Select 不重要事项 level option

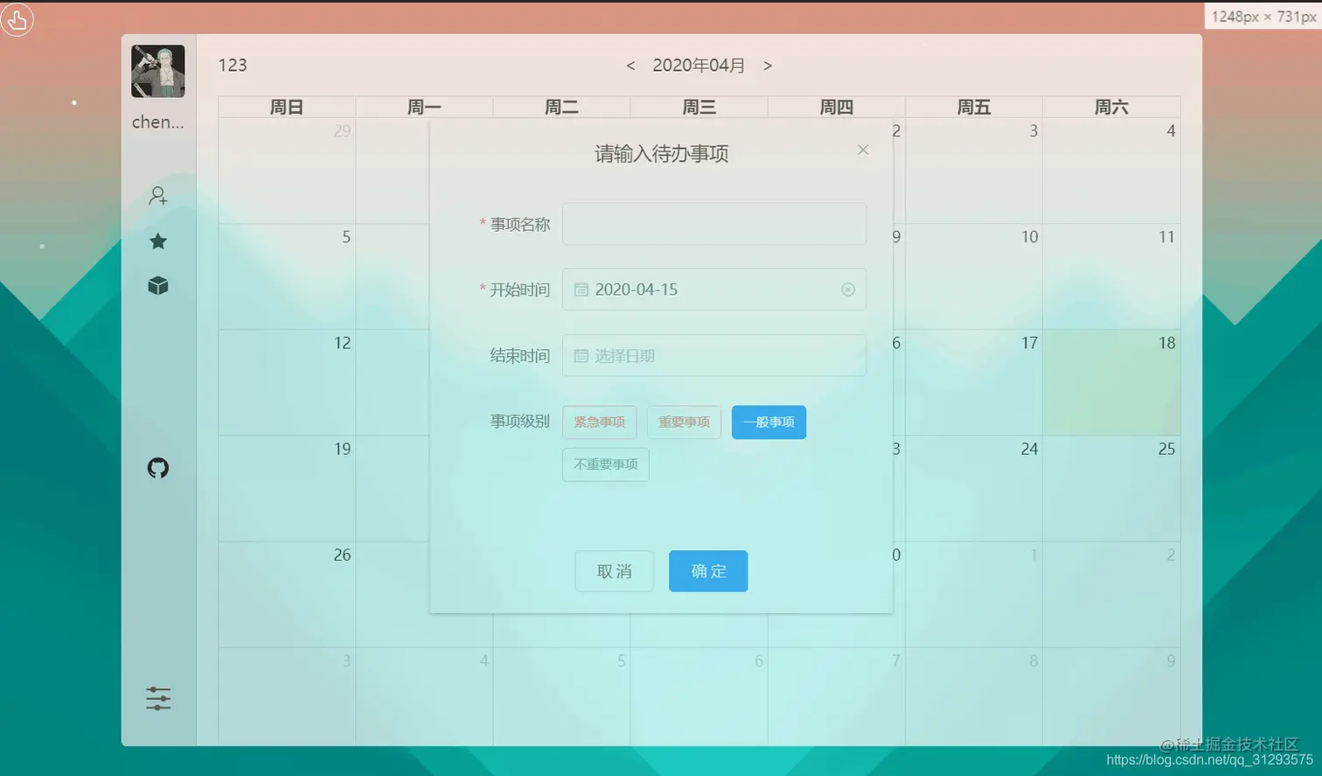point(605,465)
